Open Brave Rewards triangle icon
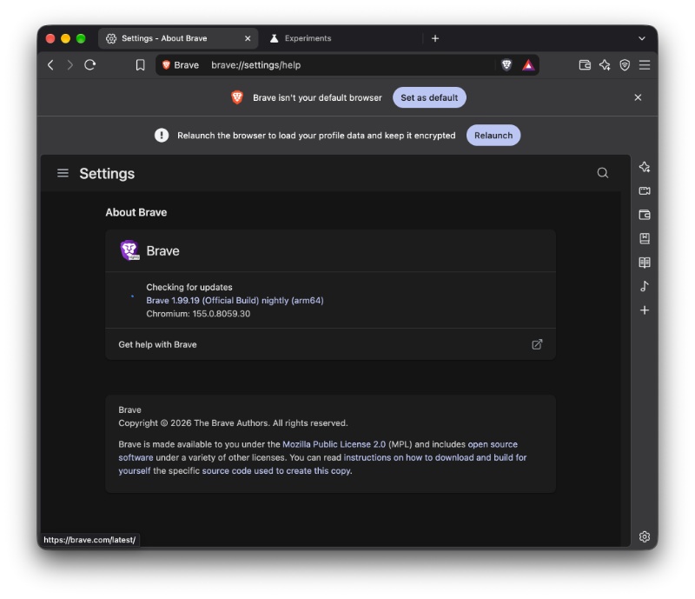The height and width of the screenshot is (599, 695). pos(528,65)
